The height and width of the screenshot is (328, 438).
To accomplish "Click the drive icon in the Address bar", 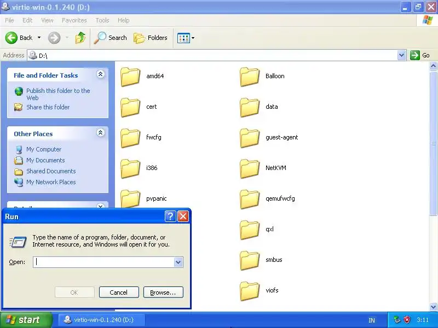I will [33, 55].
